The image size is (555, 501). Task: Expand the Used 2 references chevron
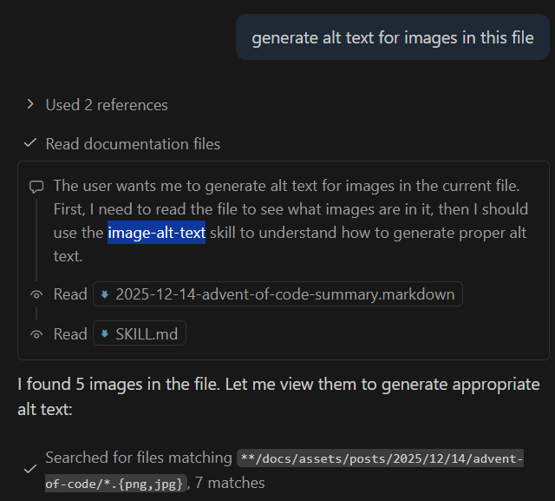pyautogui.click(x=30, y=104)
